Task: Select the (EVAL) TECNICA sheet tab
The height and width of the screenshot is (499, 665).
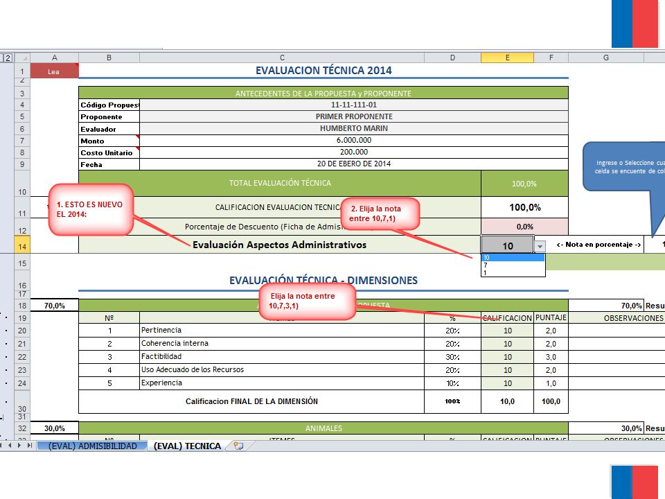Action: coord(187,446)
